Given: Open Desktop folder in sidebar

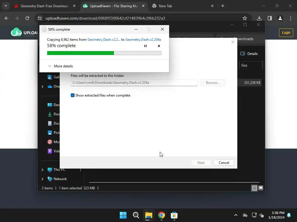Looking at the screenshot, I should pyautogui.click(x=53, y=105).
